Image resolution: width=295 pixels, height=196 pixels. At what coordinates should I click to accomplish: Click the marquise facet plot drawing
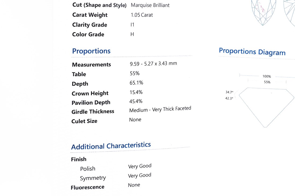click(x=264, y=13)
